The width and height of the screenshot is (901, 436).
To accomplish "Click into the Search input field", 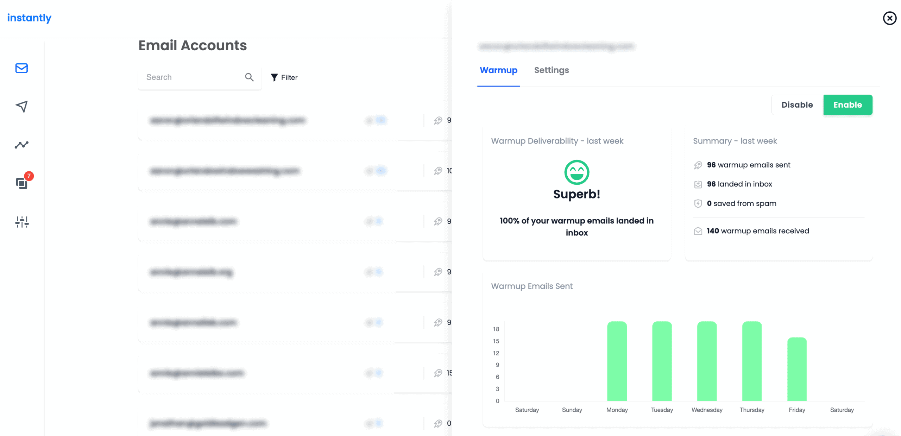I will tap(200, 77).
